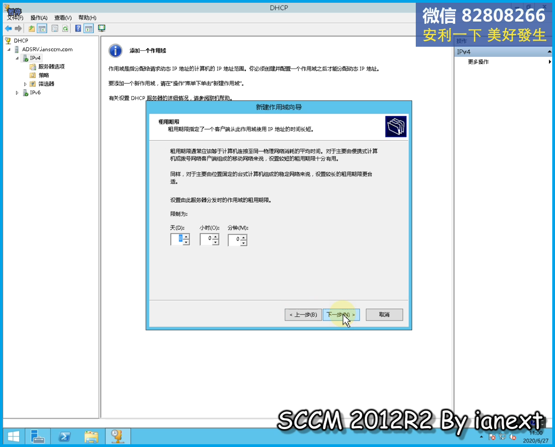Screen dimensions: 555x447
Task: Select the IPv4 label in tree
Action: [x=35, y=58]
